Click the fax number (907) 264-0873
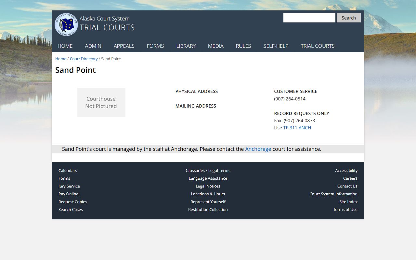Viewport: 416px width, 260px height. [x=299, y=121]
